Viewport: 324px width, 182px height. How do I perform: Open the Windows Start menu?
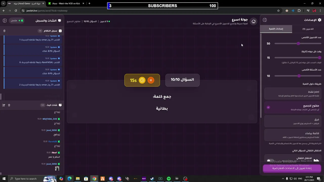point(4,179)
